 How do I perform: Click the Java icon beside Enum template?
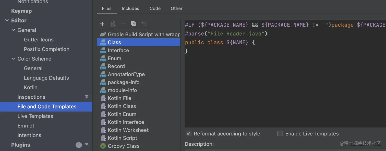pos(103,58)
